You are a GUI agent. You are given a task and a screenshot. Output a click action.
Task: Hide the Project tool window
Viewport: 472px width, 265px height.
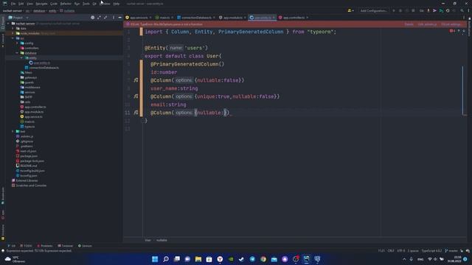coord(119,18)
